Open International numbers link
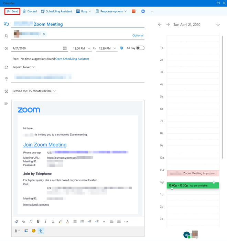Screen dimensions: 227x241 click(x=36, y=204)
